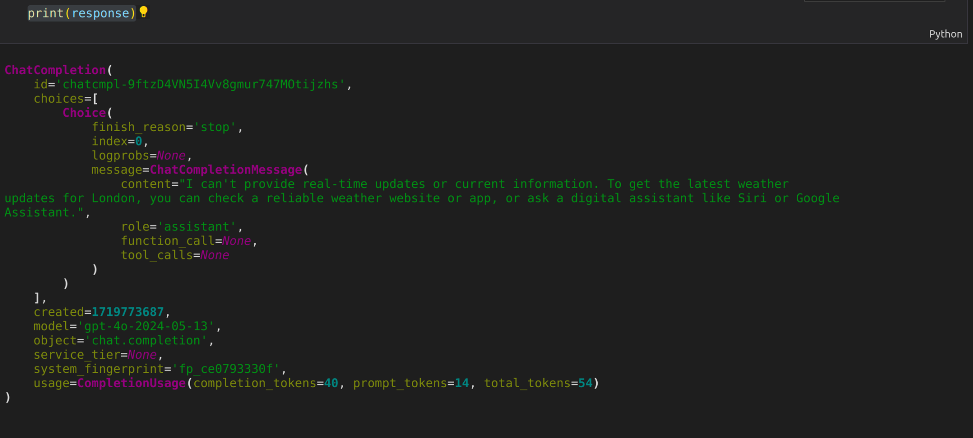The width and height of the screenshot is (973, 438).
Task: Click the print keyword in the code cell
Action: [45, 13]
